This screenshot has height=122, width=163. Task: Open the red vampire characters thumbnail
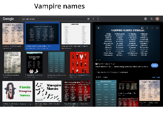tap(79, 62)
